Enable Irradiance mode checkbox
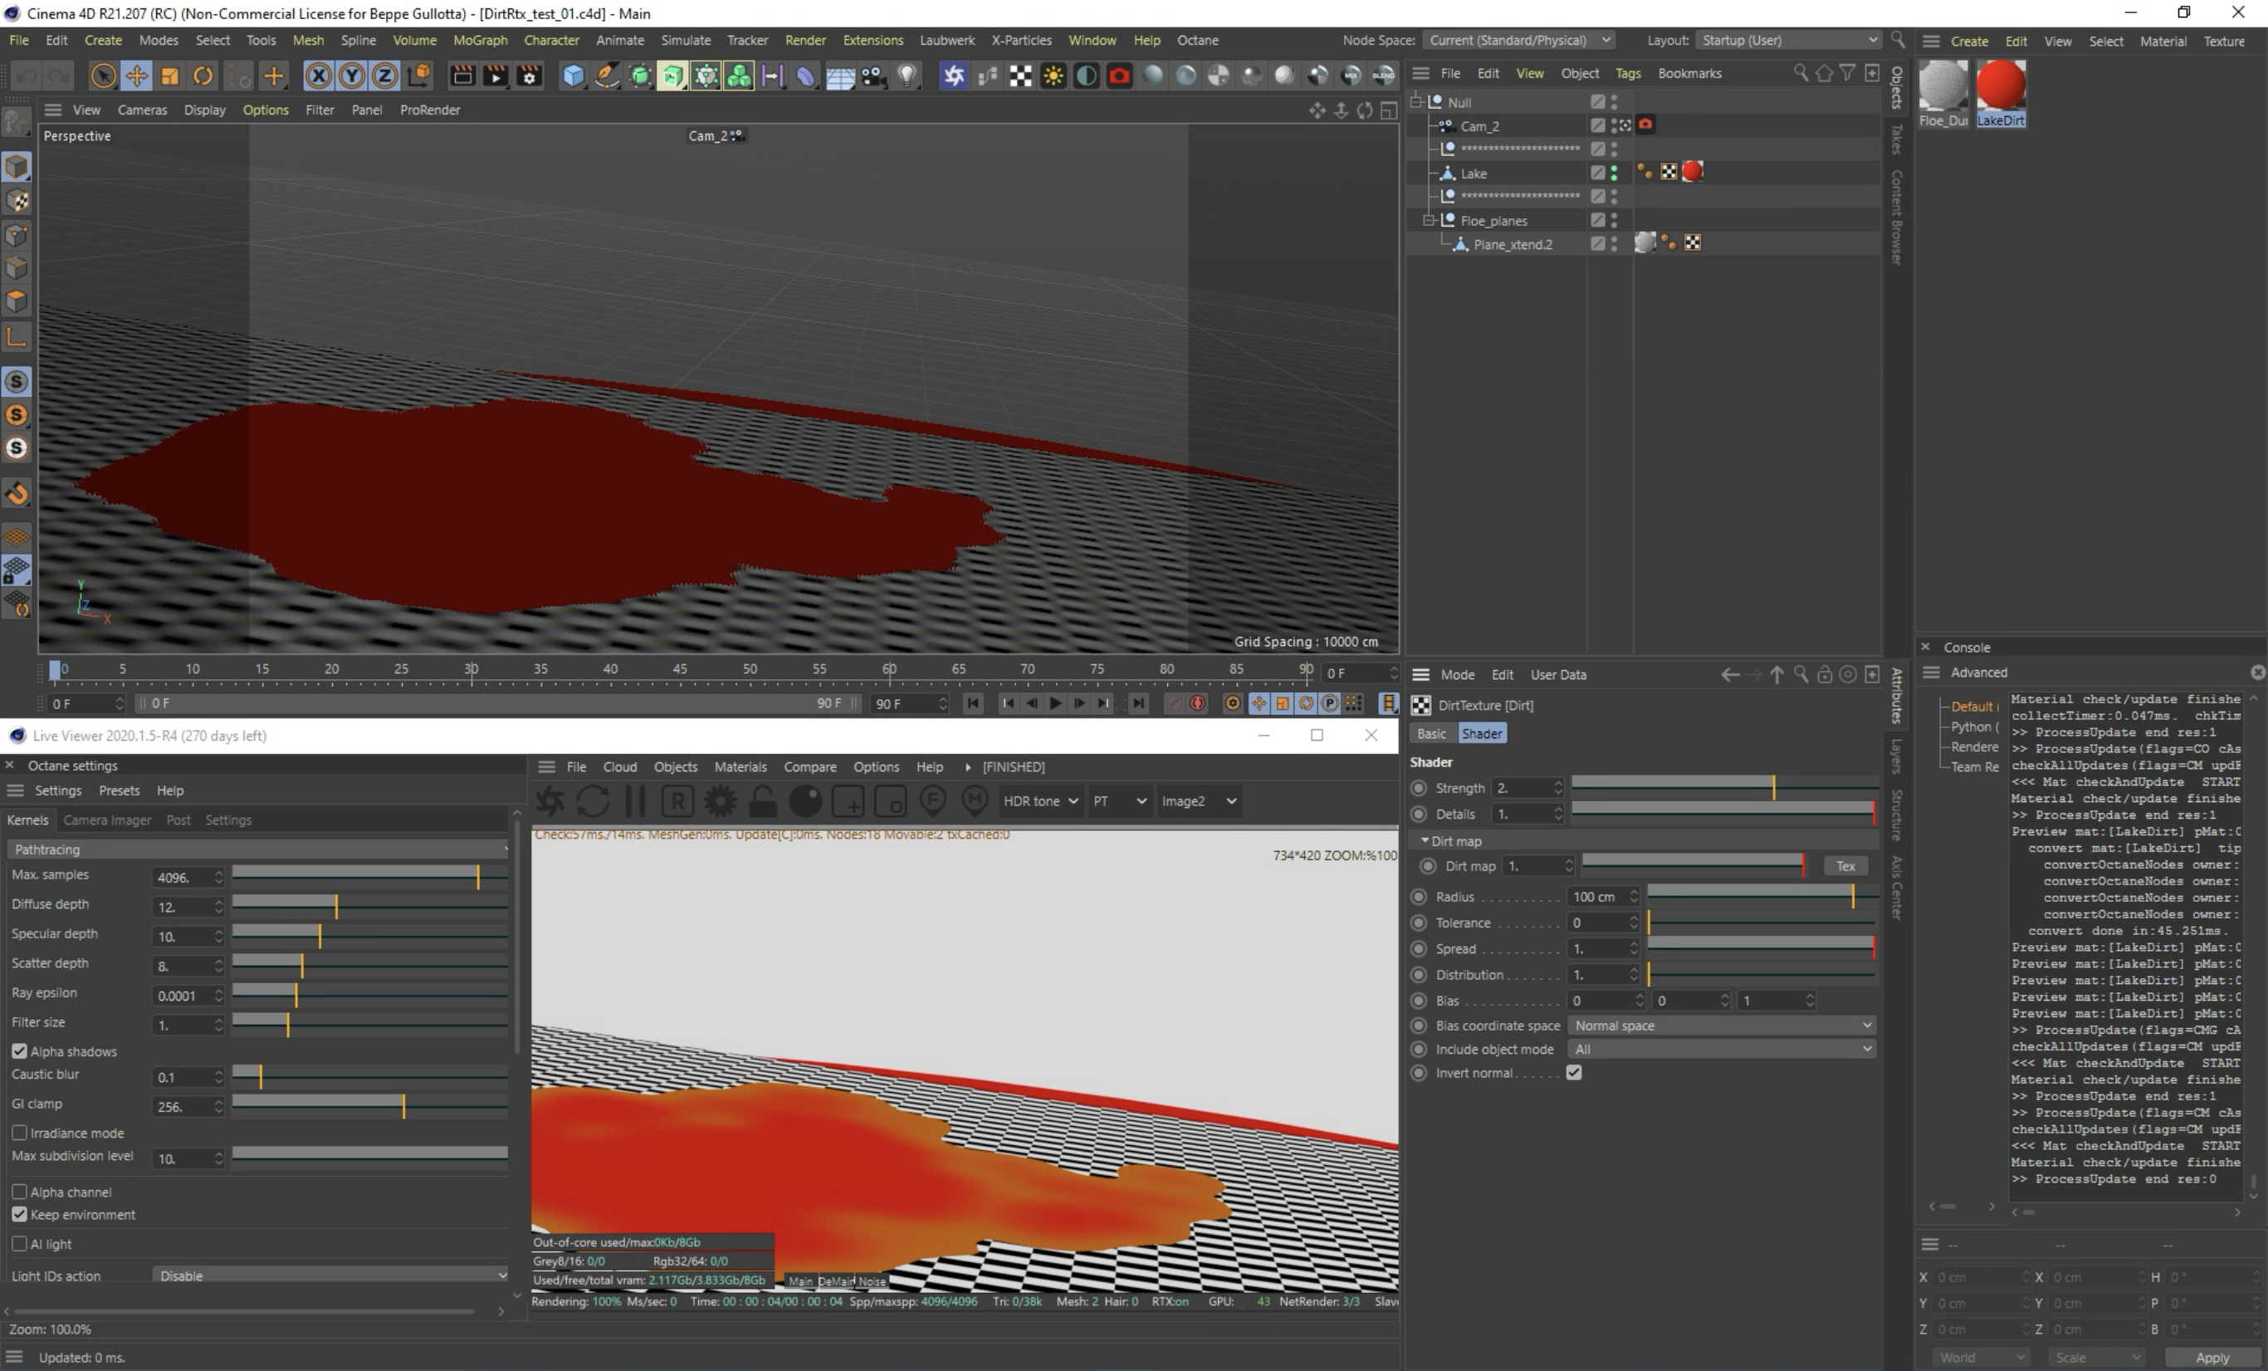 pos(19,1133)
